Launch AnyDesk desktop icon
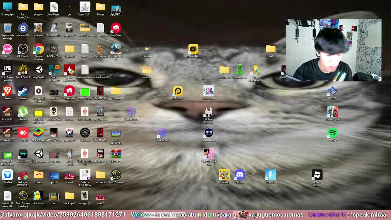This screenshot has width=391, height=220. 23,135
